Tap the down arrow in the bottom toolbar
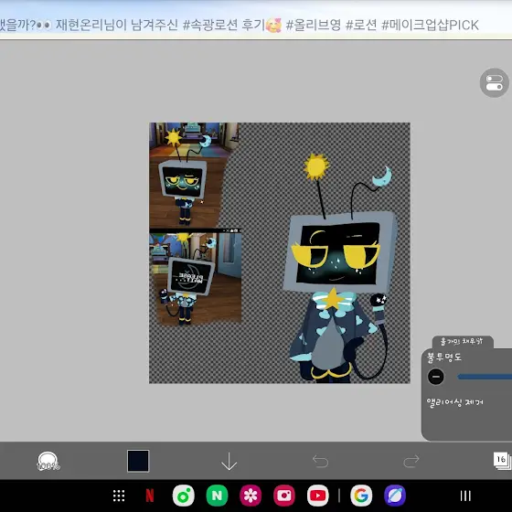This screenshot has height=512, width=512. (x=229, y=461)
